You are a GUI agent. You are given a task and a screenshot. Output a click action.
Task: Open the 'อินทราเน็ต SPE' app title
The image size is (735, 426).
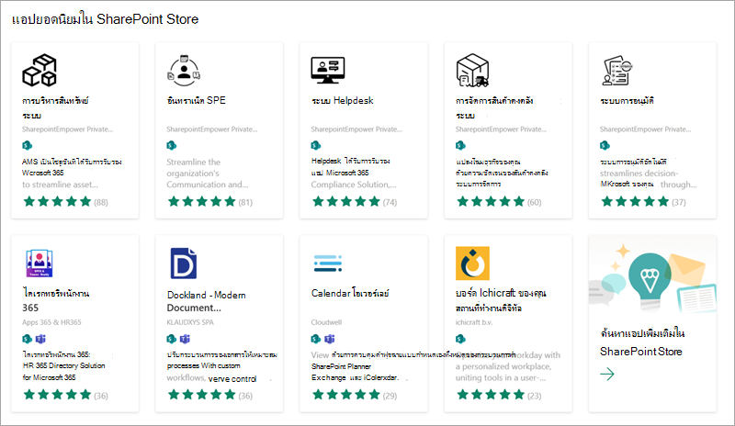[x=197, y=101]
